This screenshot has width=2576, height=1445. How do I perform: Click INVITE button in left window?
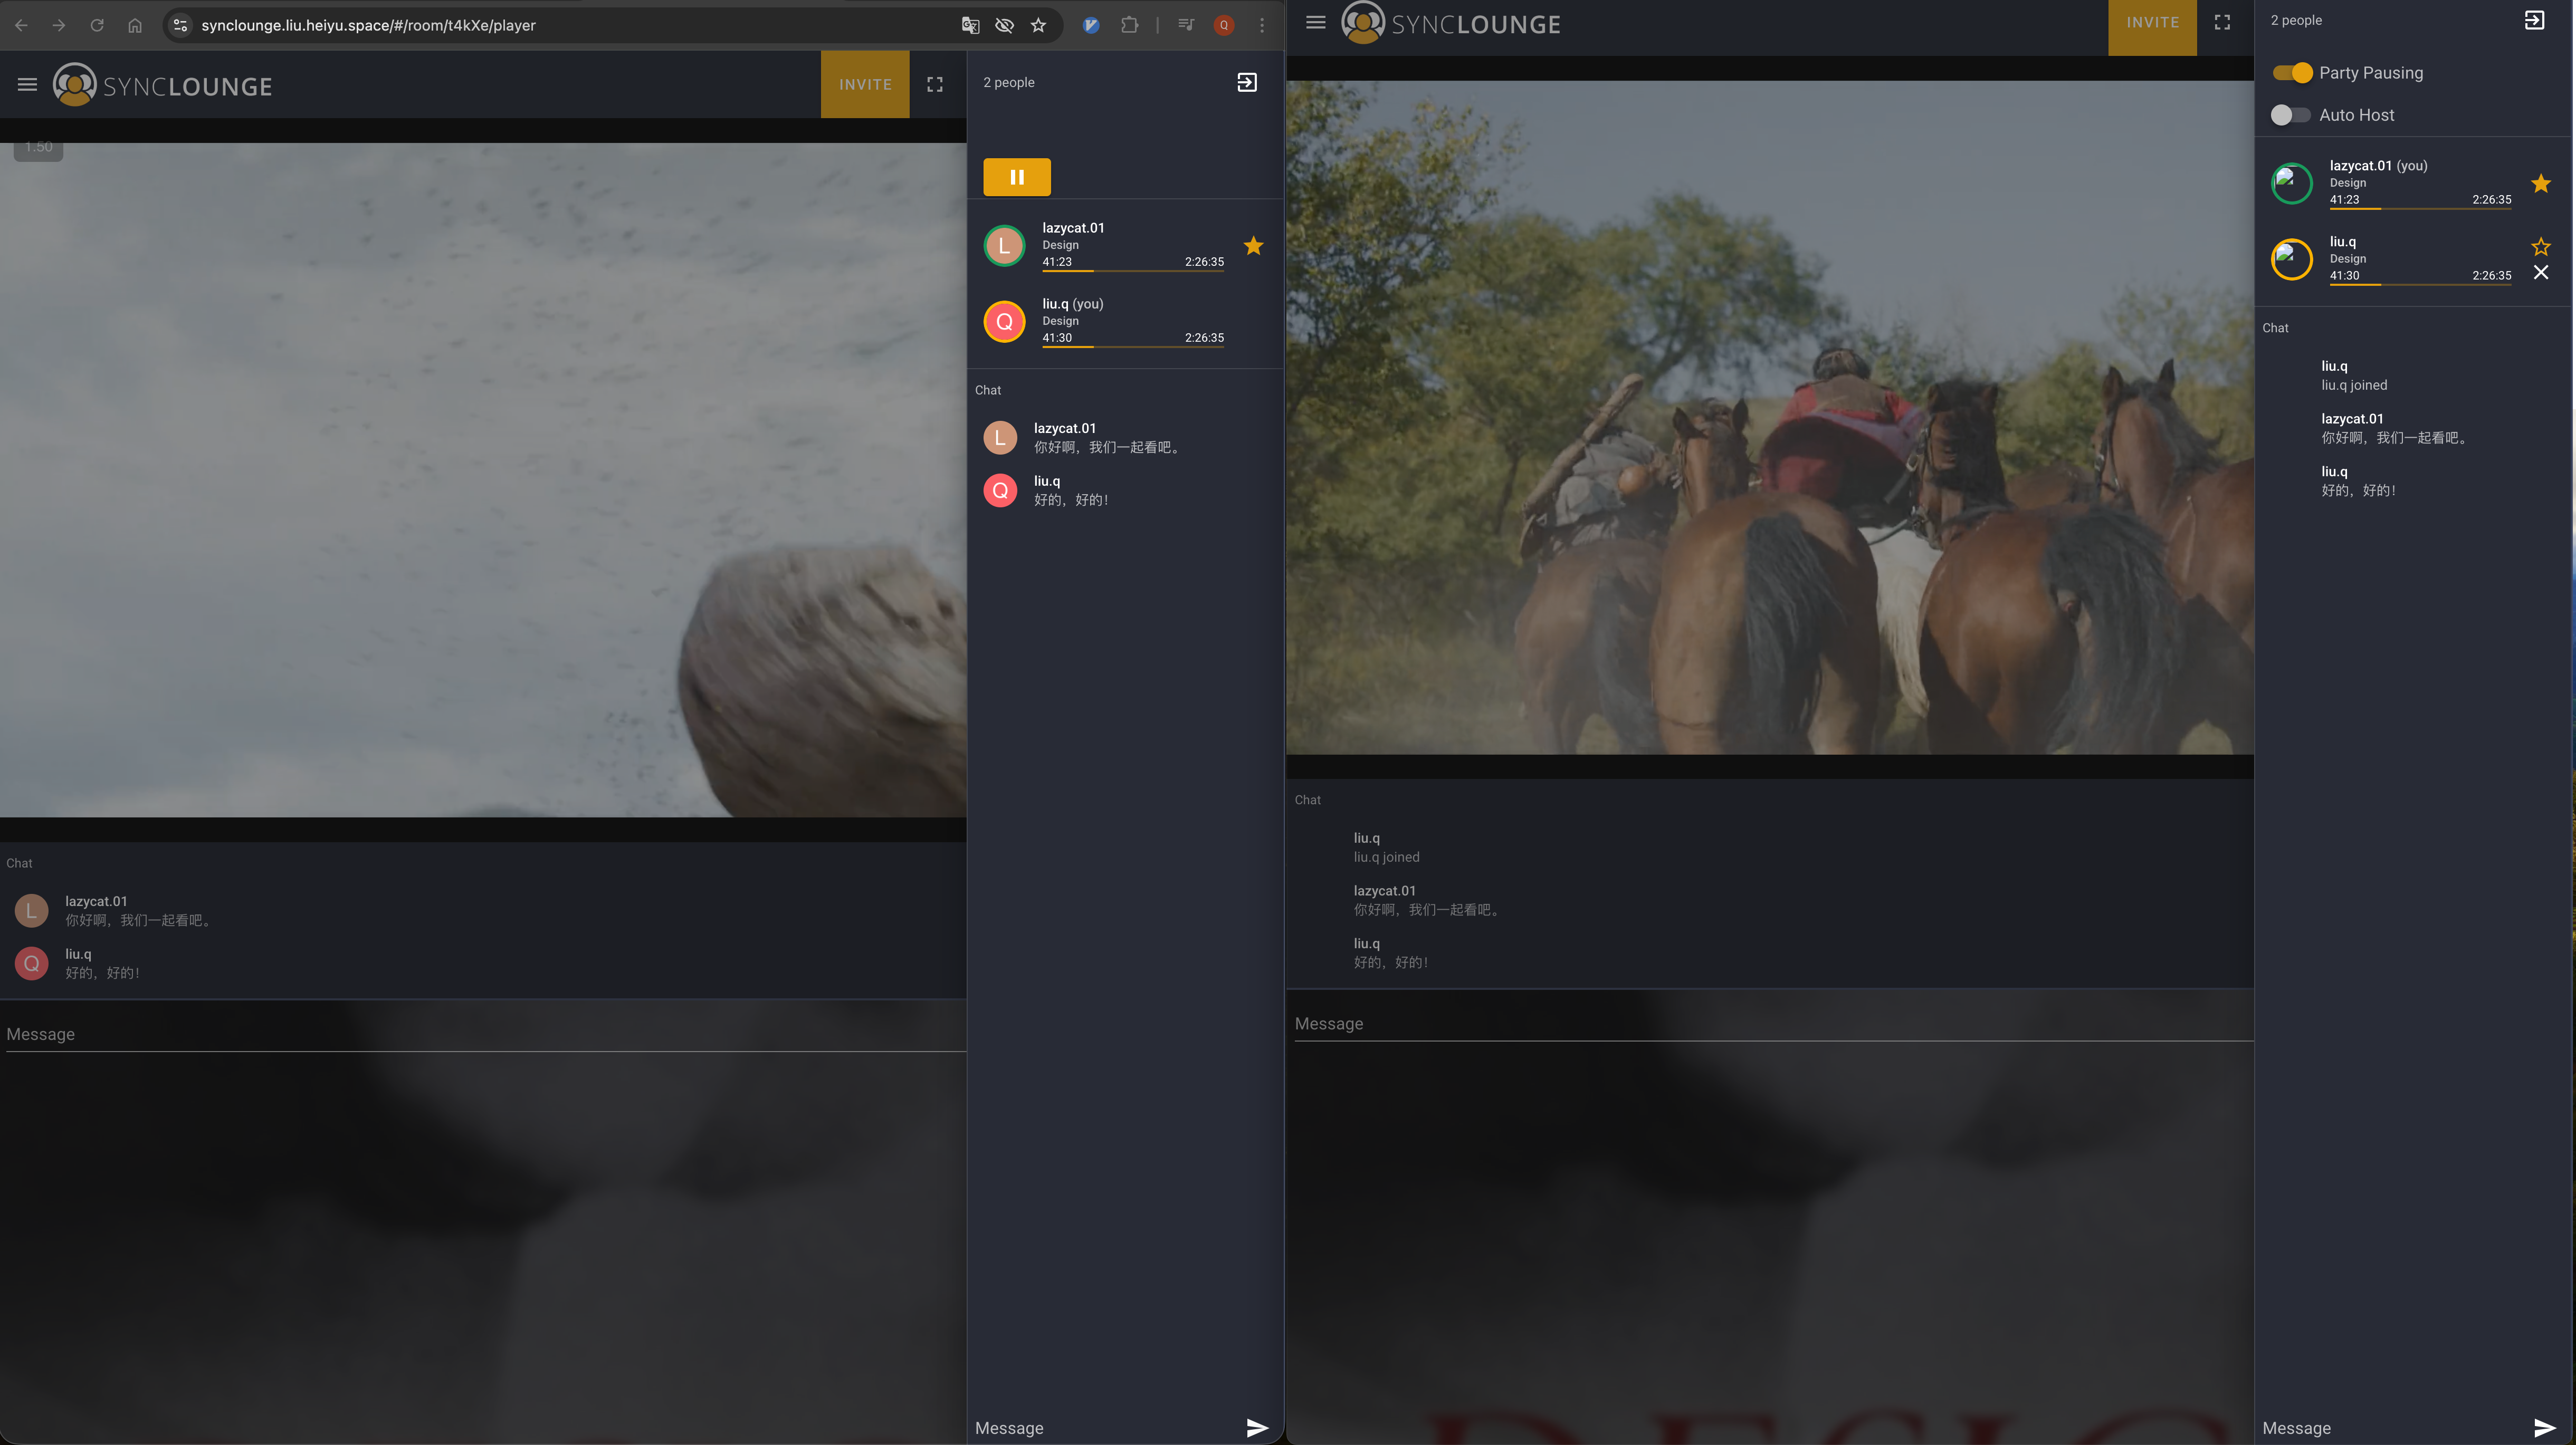click(865, 84)
